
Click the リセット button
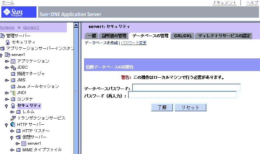point(190,108)
